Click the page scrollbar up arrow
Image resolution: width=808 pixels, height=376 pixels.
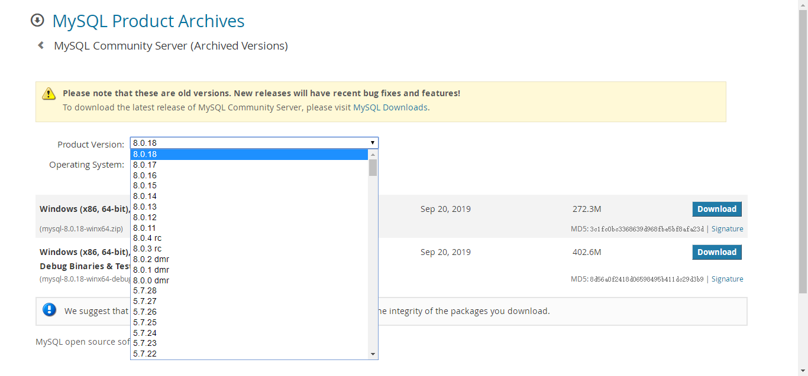(803, 5)
